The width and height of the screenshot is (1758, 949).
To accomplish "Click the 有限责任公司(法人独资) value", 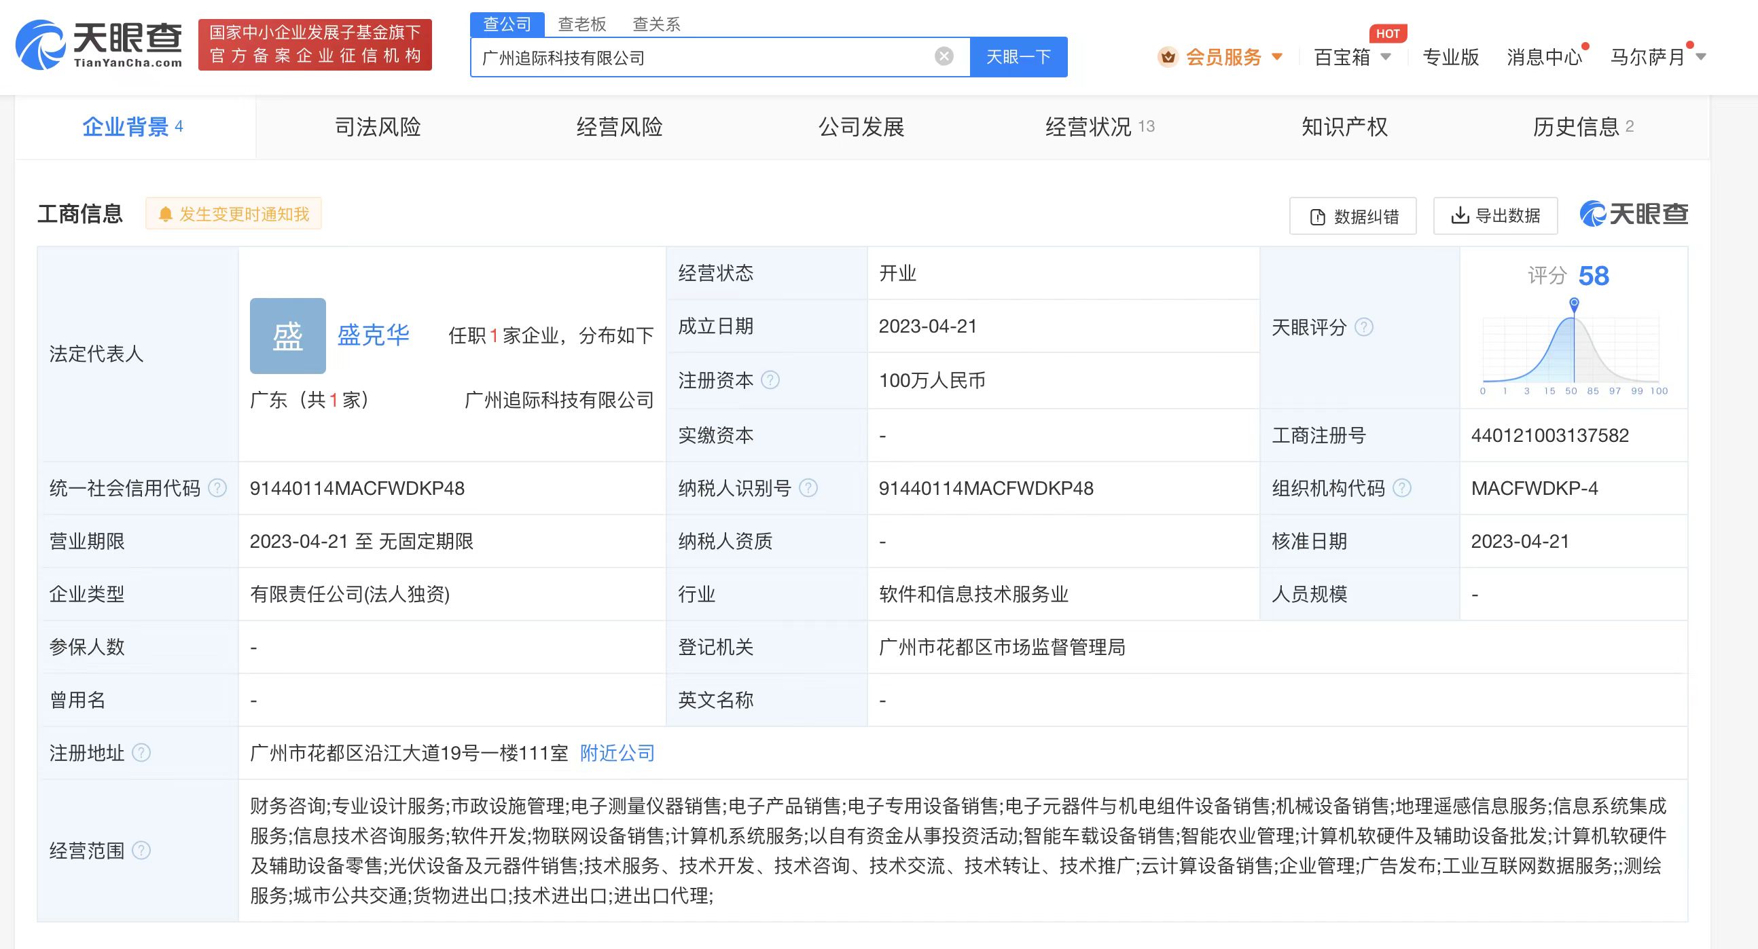I will point(349,594).
